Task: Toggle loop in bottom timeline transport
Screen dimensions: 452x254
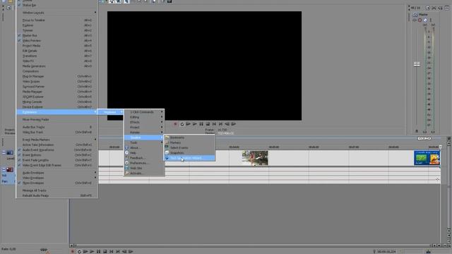Action: click(x=79, y=251)
